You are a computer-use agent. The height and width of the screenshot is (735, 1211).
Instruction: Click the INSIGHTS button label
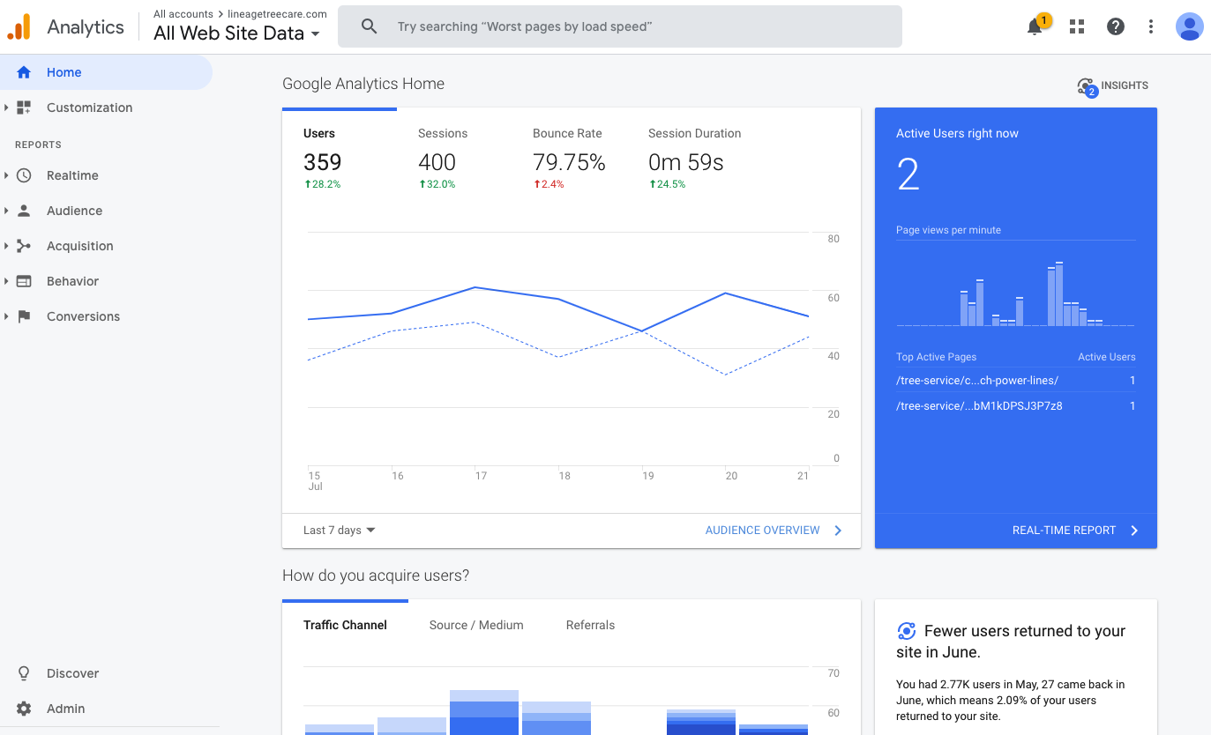1125,85
